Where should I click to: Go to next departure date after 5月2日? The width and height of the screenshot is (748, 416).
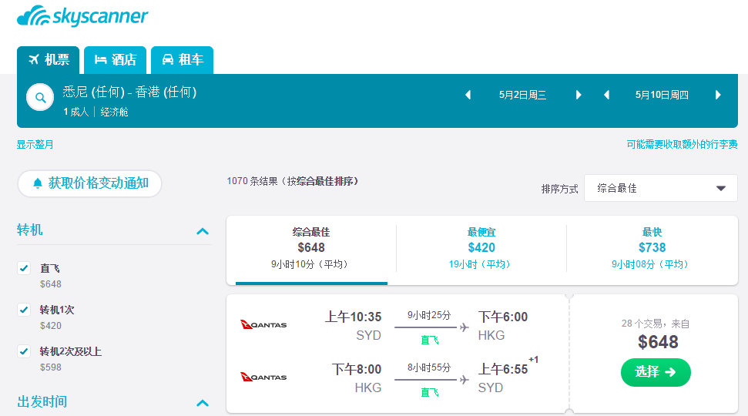coord(579,95)
